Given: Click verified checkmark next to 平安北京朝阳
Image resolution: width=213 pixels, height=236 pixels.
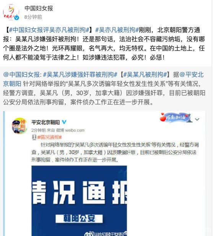Looking at the screenshot, I should pos(64,122).
